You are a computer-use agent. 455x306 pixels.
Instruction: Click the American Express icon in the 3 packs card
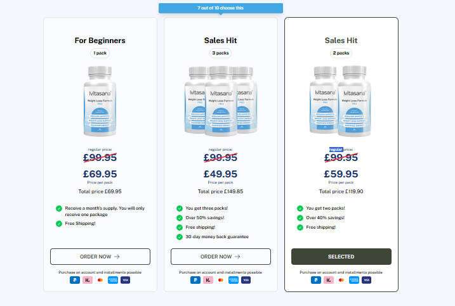pyautogui.click(x=233, y=279)
